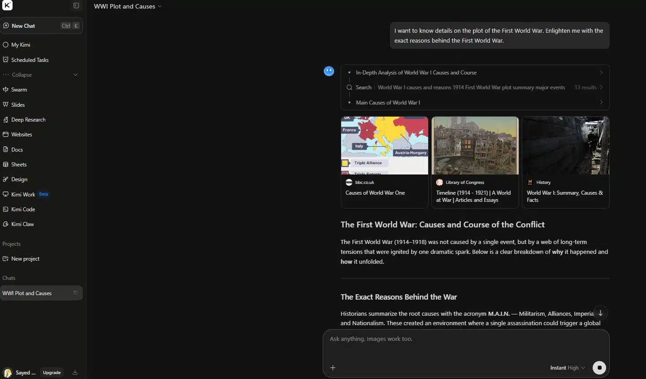Screen dimensions: 646x379
Task: Click the heading The First World War: Causes and Course
Action: (x=442, y=225)
